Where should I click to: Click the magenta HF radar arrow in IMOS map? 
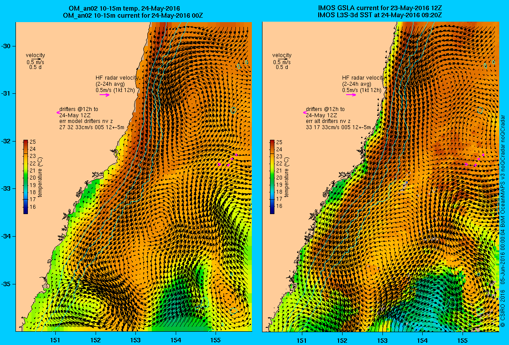pyautogui.click(x=351, y=95)
